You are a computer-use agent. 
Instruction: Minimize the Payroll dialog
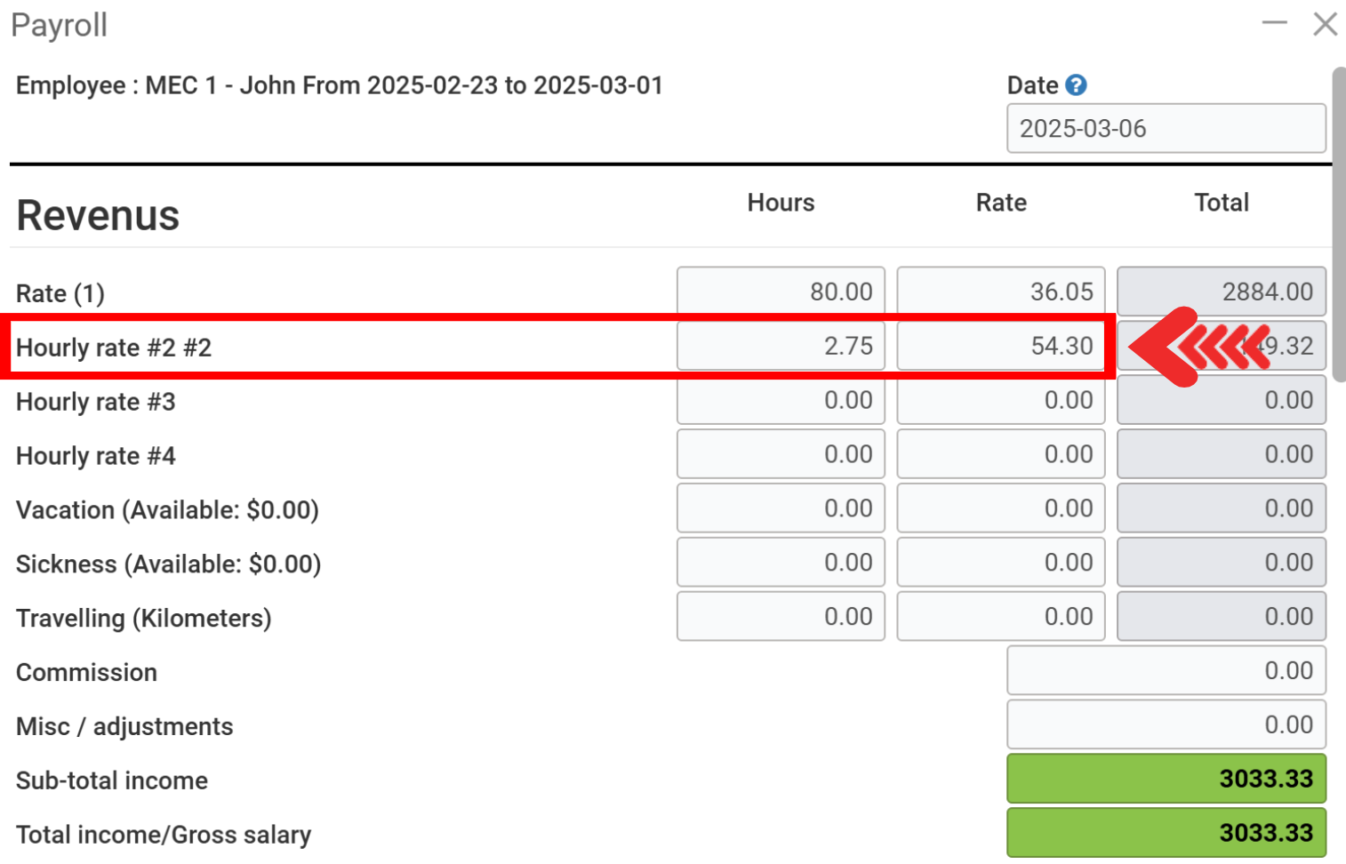1274,24
